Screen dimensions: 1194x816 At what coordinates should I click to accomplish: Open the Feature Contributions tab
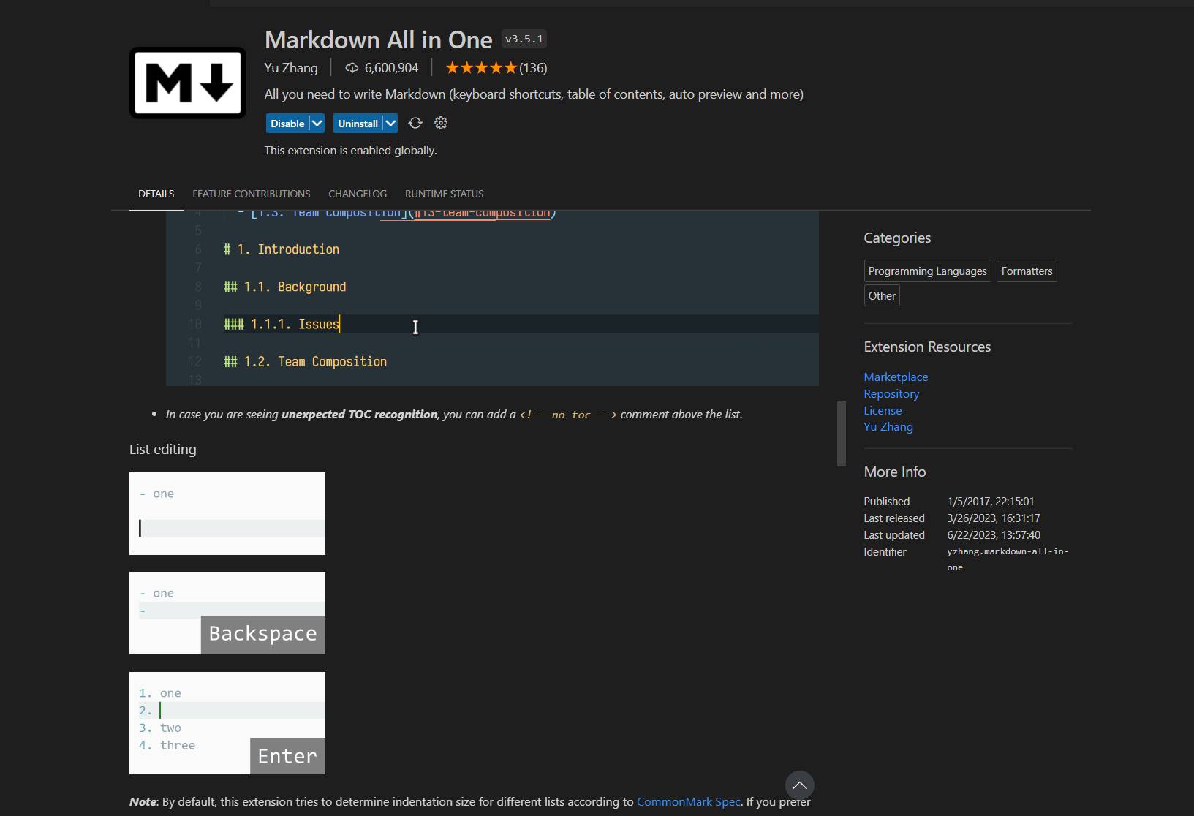pyautogui.click(x=252, y=194)
